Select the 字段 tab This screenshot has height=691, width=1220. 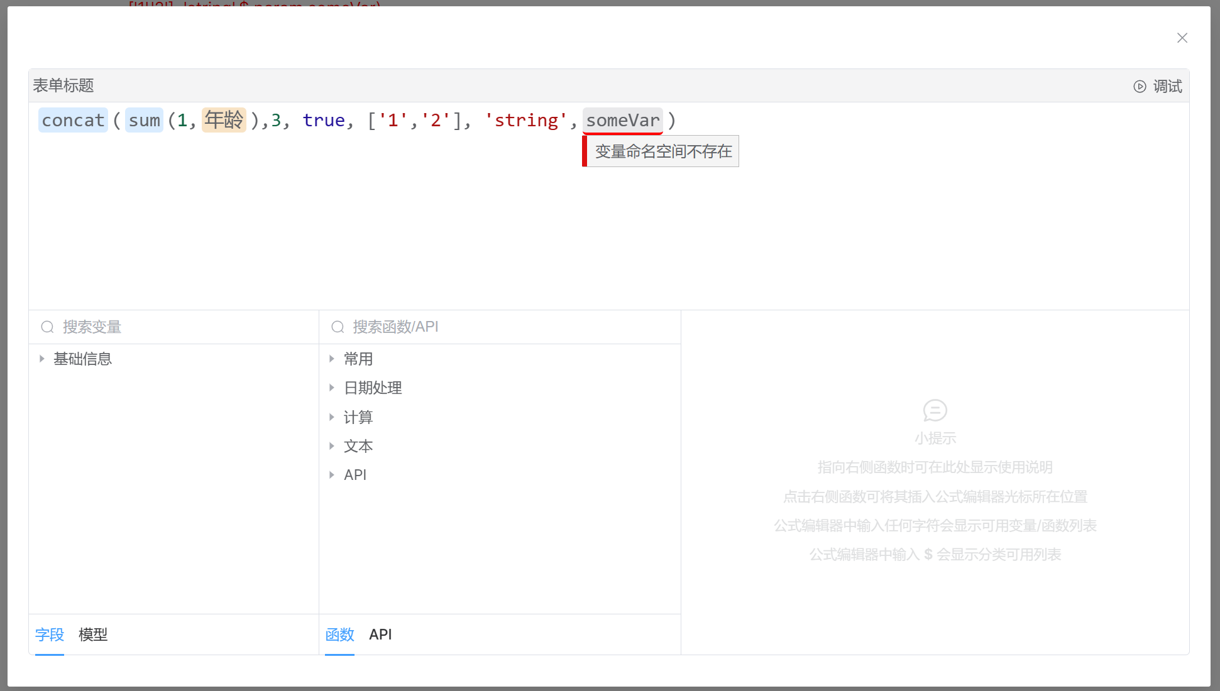coord(50,634)
